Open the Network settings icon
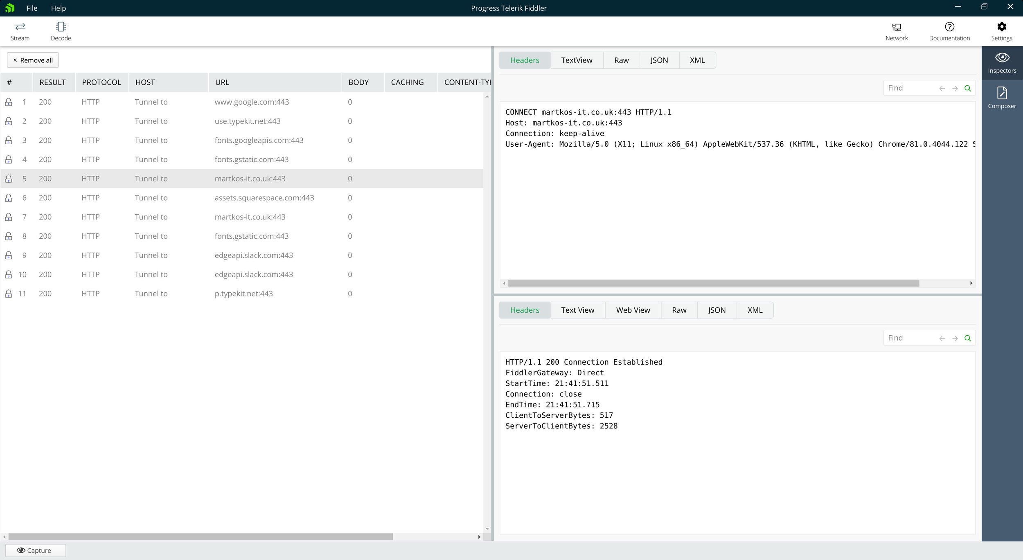 click(x=896, y=27)
